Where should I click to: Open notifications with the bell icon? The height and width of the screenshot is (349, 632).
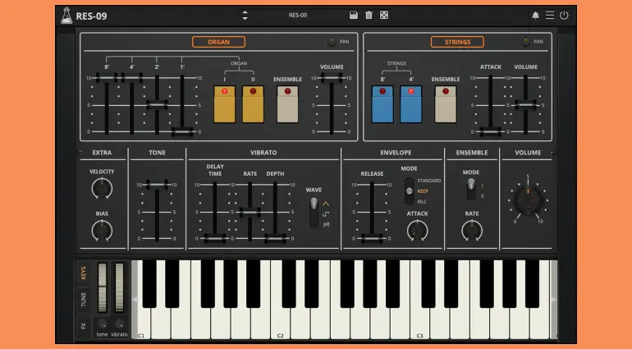pos(536,15)
